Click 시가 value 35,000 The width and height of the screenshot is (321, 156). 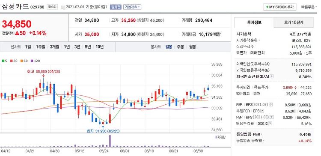92,34
